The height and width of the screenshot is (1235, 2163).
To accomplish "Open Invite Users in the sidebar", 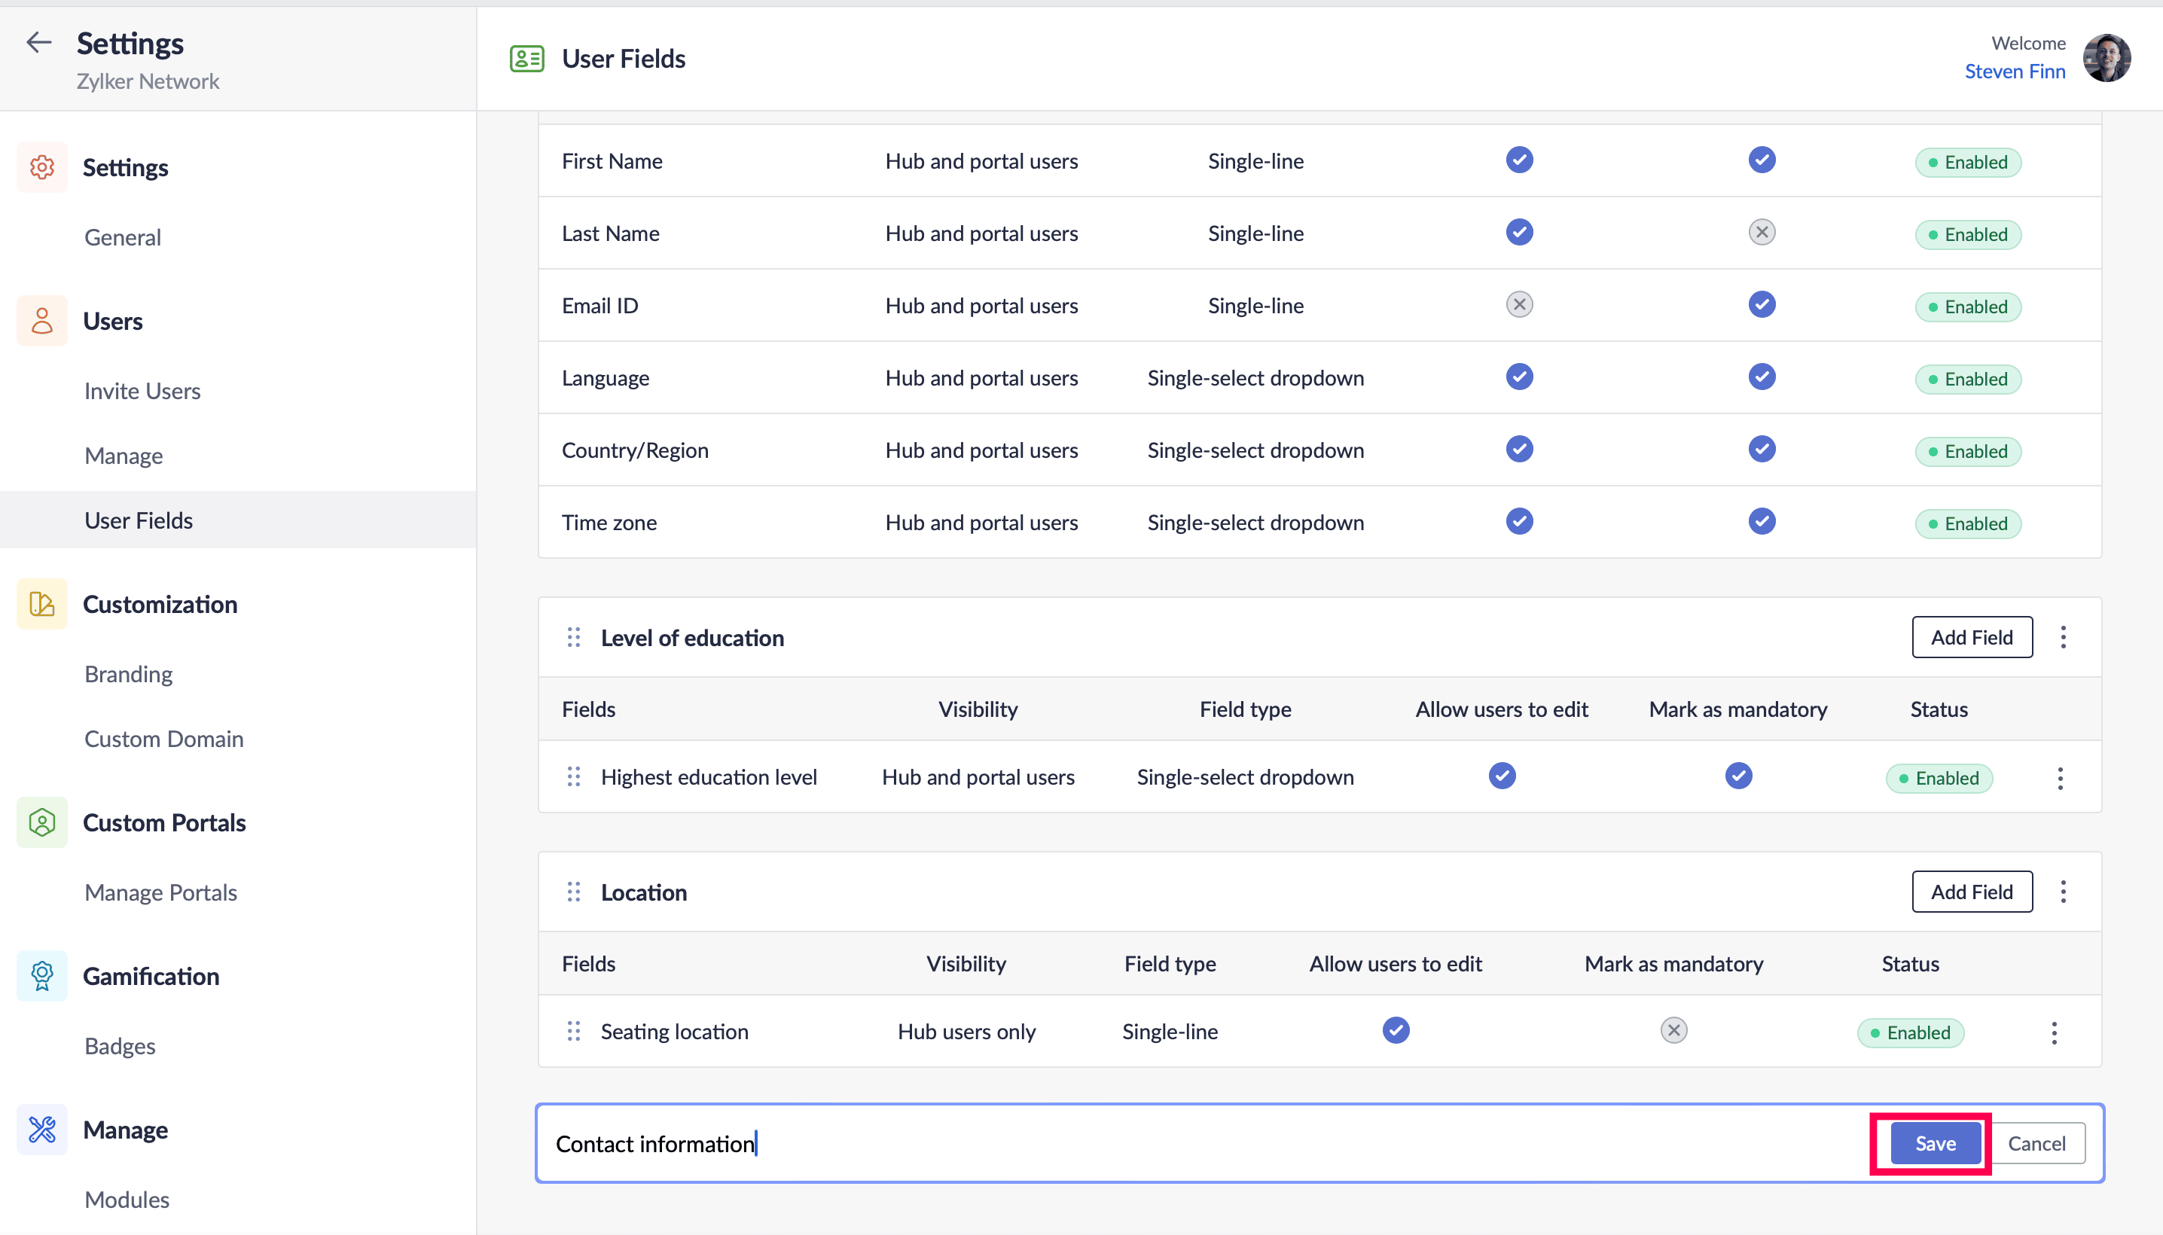I will click(142, 391).
